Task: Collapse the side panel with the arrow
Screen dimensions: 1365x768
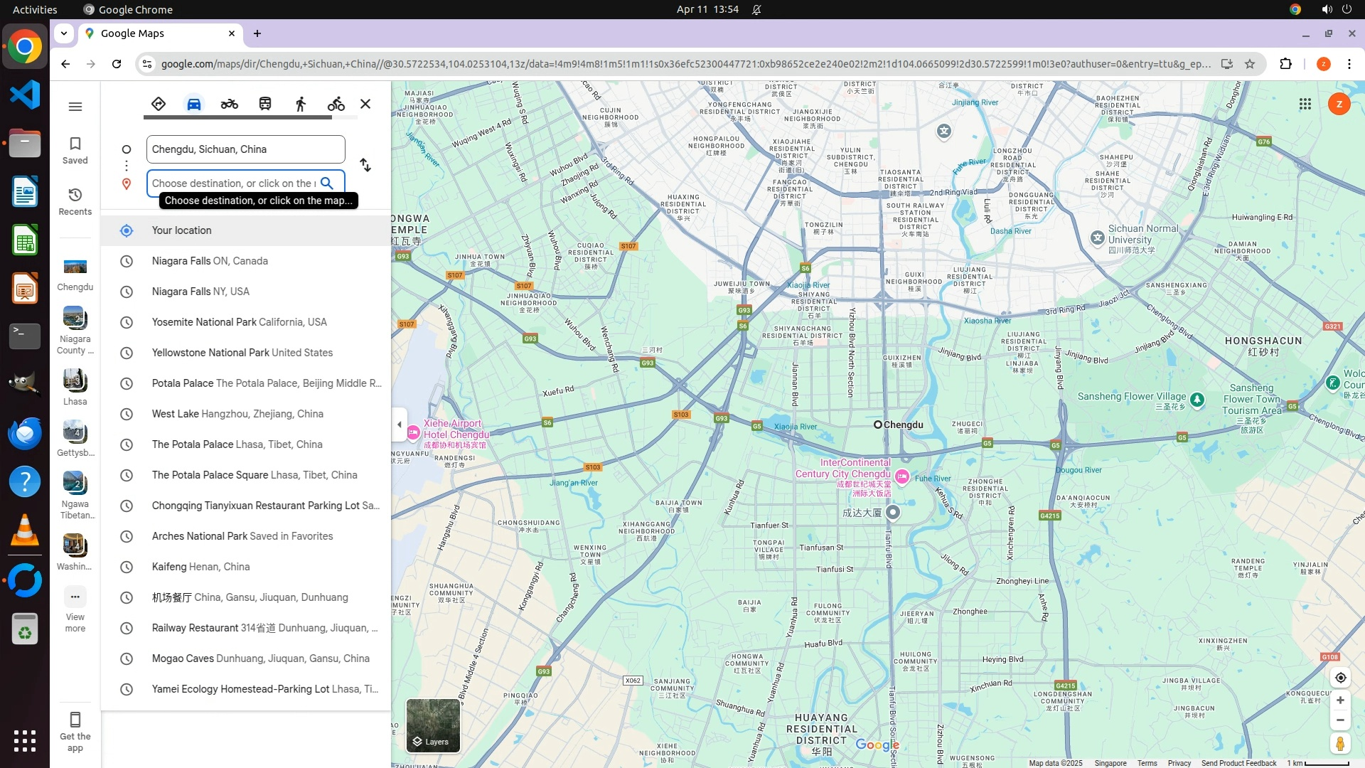Action: [400, 425]
